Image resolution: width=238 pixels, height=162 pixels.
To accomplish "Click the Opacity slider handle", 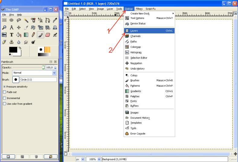I will coord(43,67).
